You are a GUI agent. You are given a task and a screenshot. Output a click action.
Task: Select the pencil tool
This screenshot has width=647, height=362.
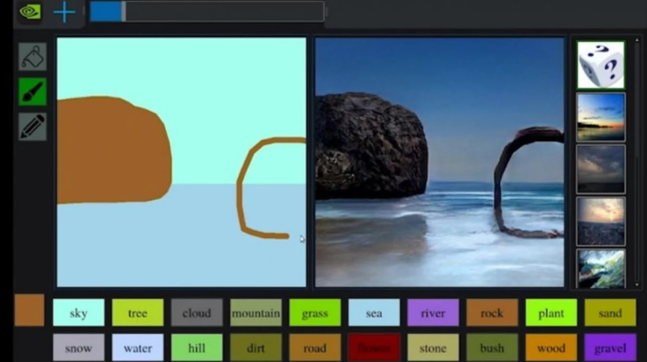(33, 127)
